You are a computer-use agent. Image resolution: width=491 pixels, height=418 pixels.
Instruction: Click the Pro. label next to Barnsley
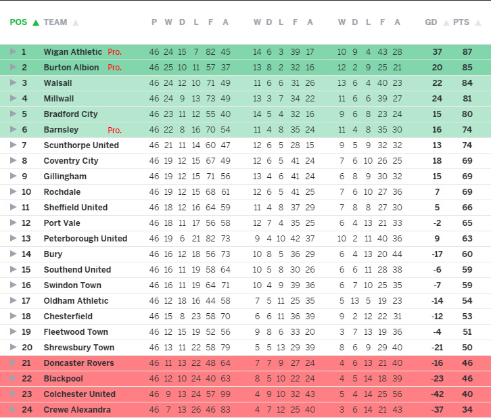point(114,131)
